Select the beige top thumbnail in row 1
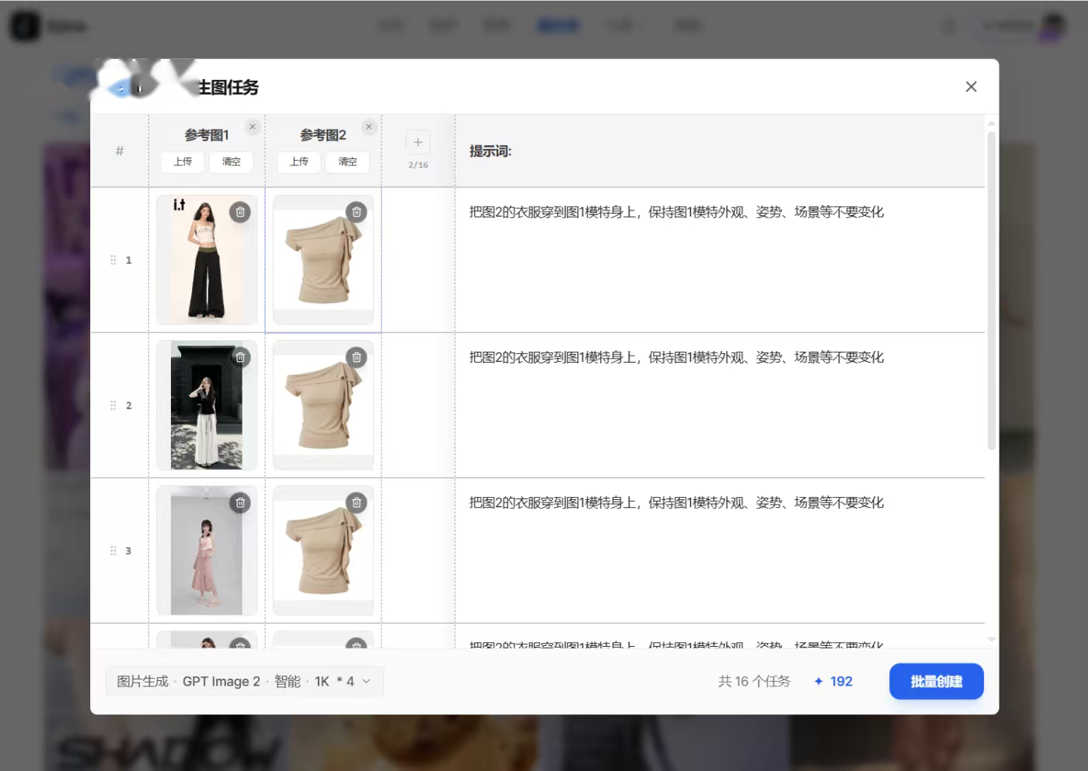This screenshot has width=1088, height=771. click(323, 259)
